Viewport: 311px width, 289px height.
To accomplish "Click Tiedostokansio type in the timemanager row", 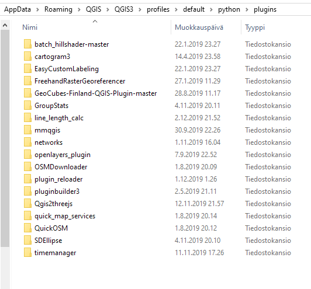I will [x=268, y=253].
